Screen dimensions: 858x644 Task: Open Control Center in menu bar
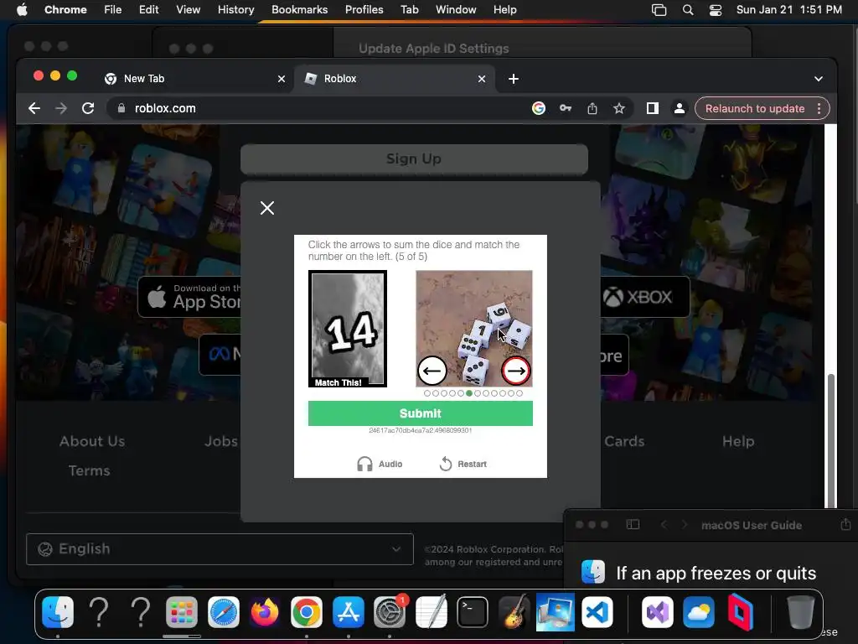pos(716,10)
